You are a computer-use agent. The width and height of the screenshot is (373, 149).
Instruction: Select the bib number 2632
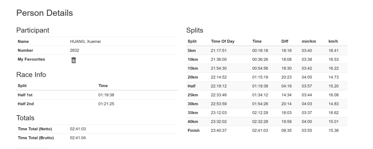pyautogui.click(x=75, y=51)
